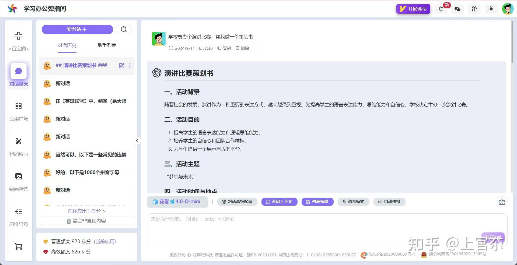Open more options for 演讲比赛策划书 conversation
Screen dimensions: 517x265
pos(130,66)
